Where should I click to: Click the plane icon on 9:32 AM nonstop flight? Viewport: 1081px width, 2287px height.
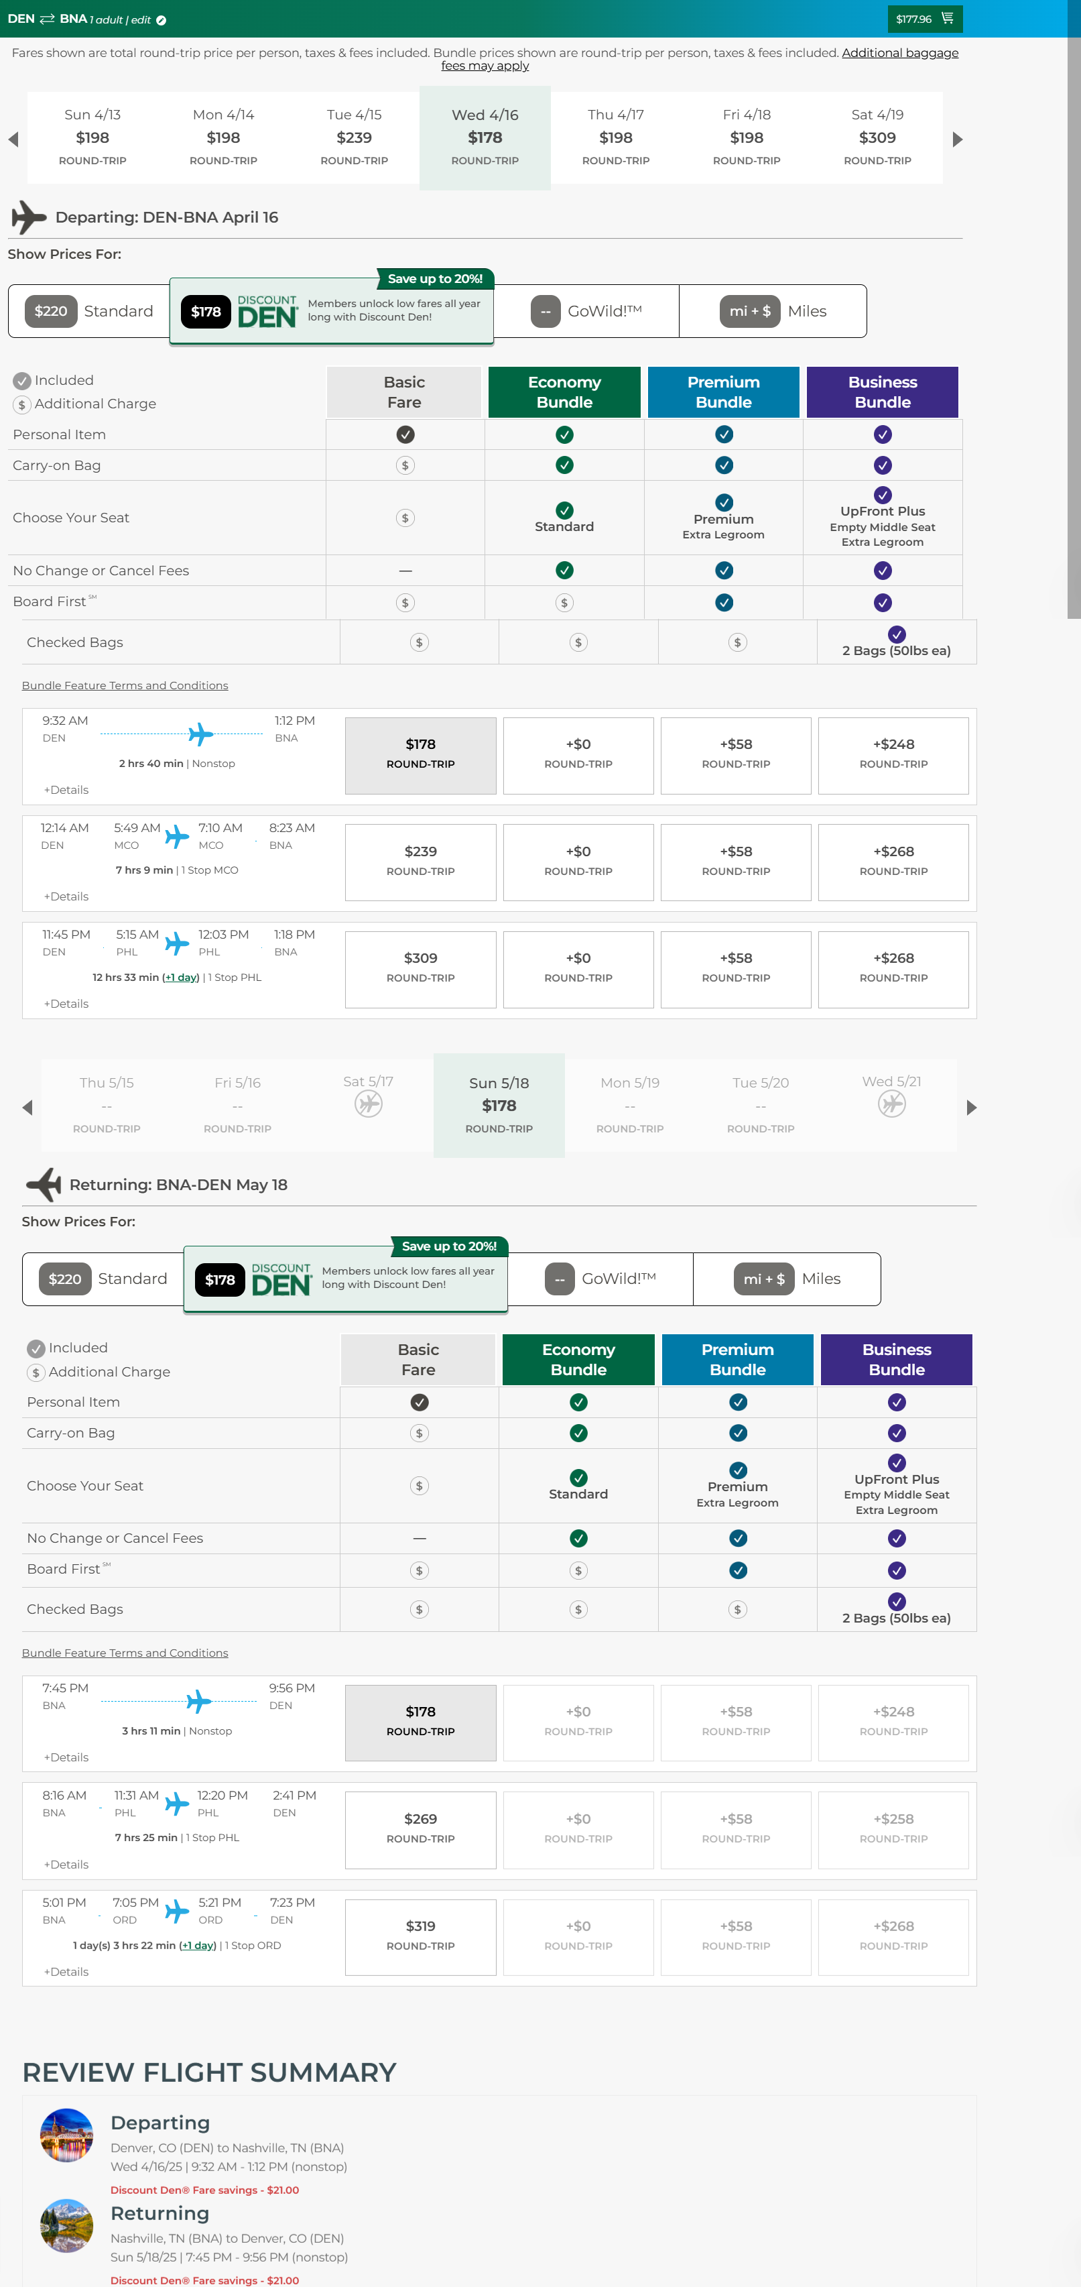click(200, 734)
